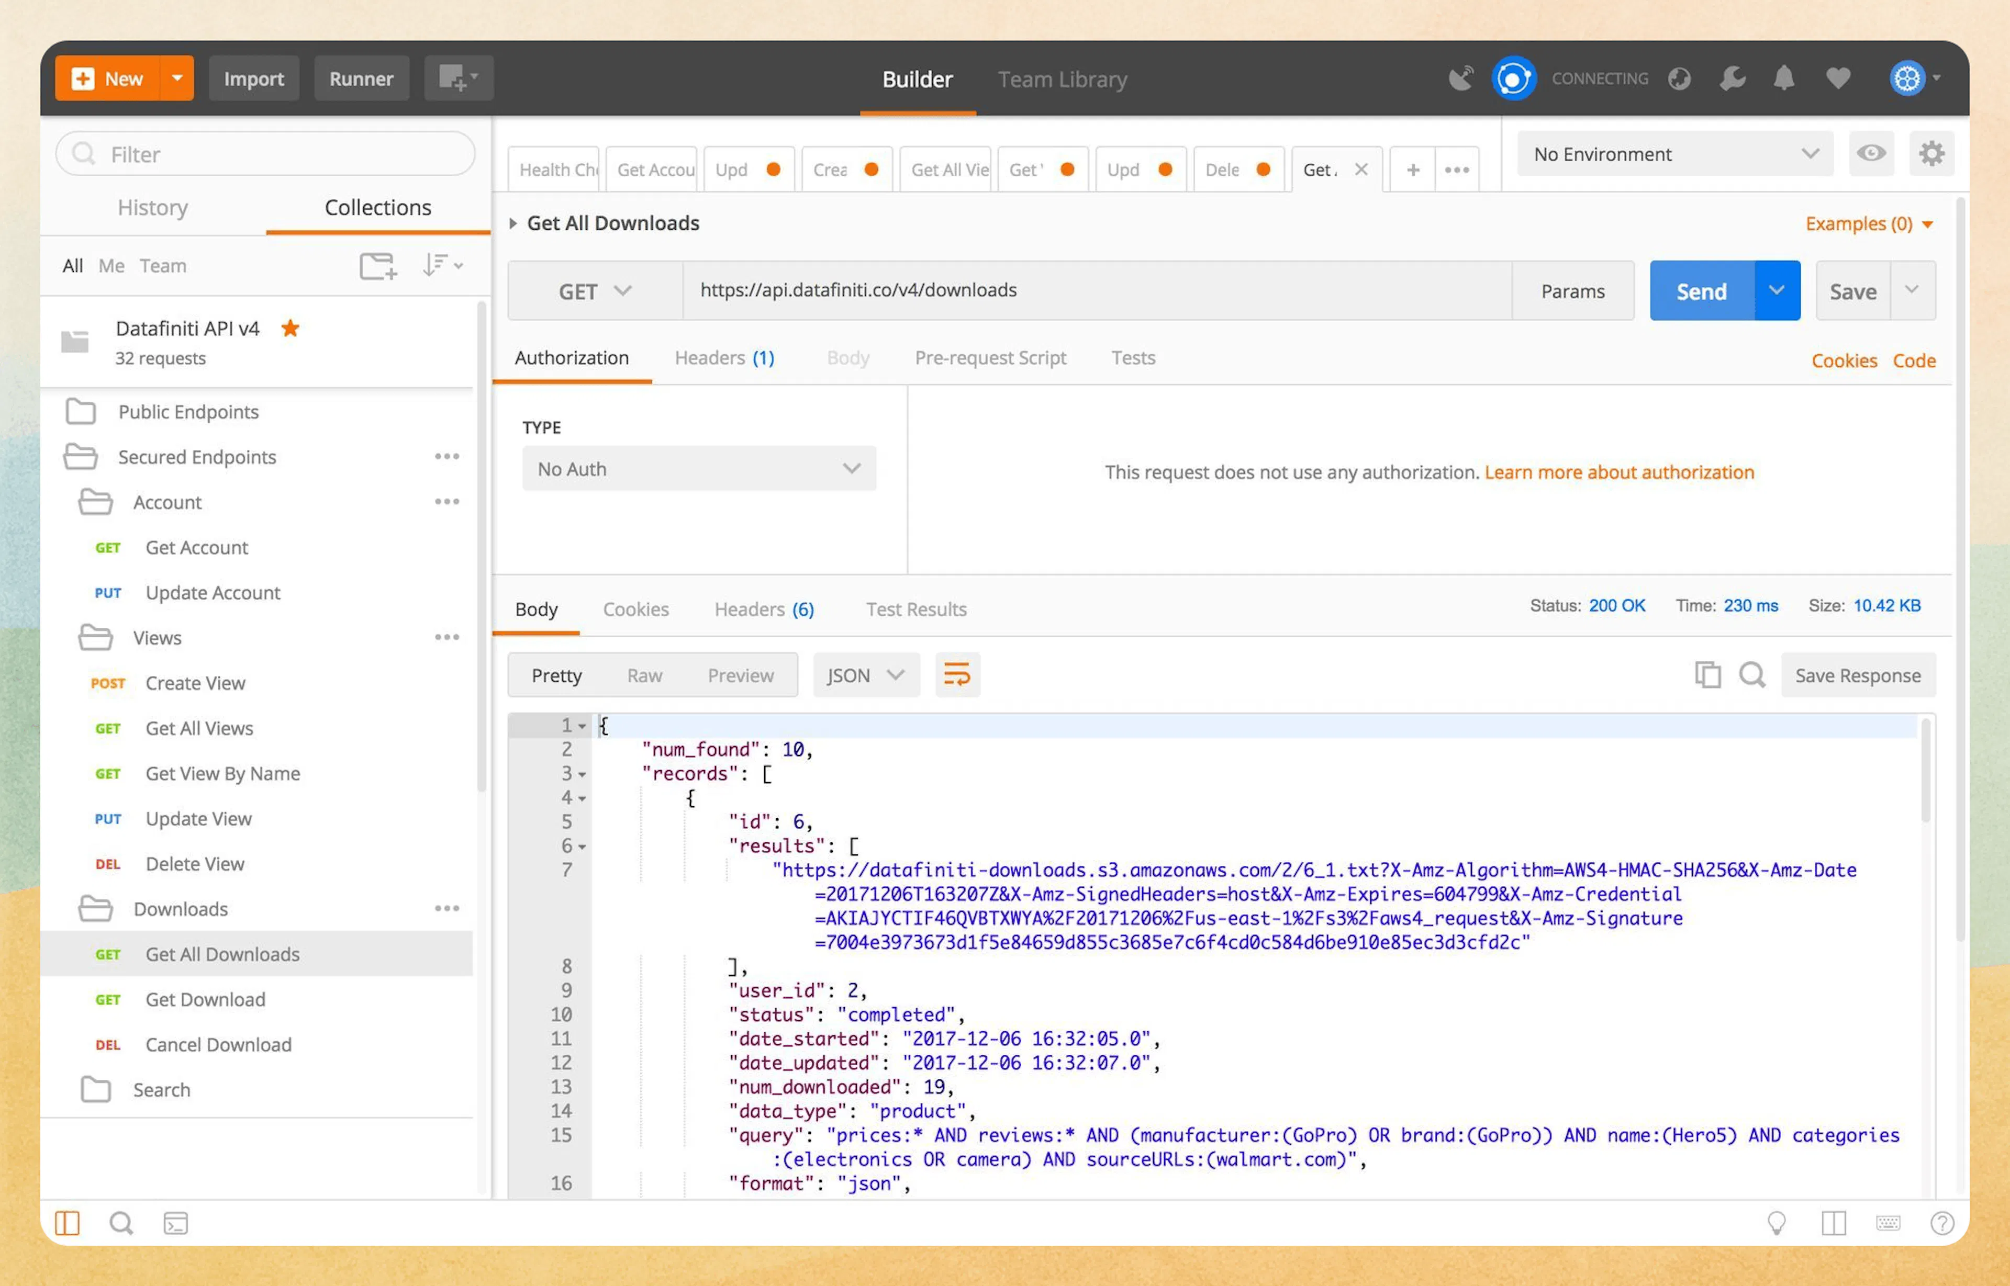
Task: Toggle two-pane view in the status bar
Action: [1835, 1223]
